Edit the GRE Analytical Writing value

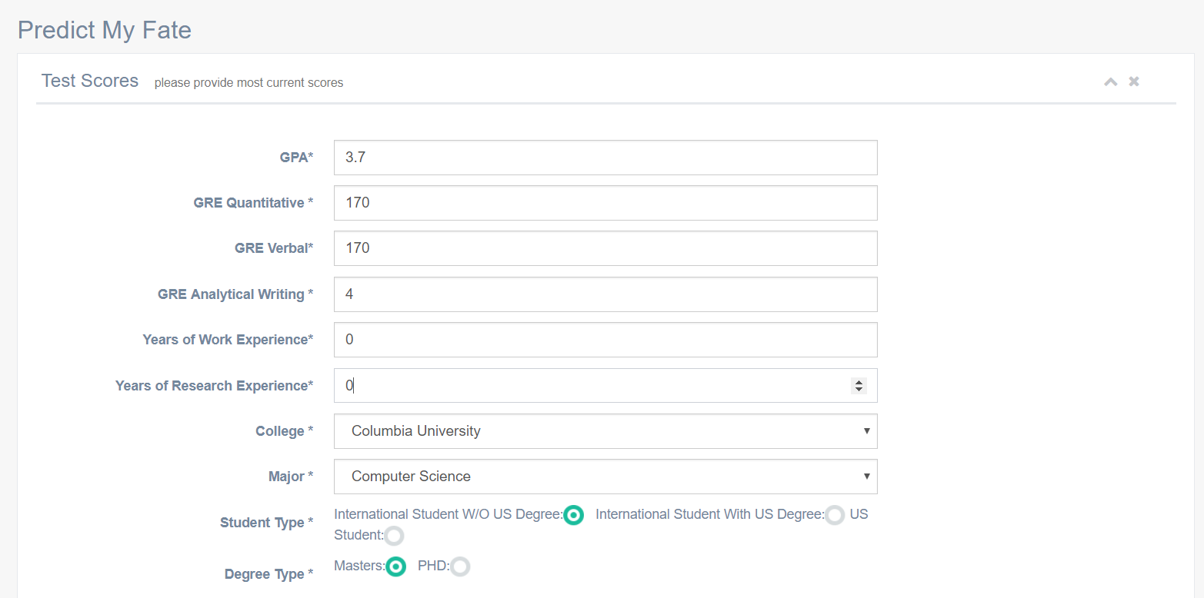(x=605, y=294)
